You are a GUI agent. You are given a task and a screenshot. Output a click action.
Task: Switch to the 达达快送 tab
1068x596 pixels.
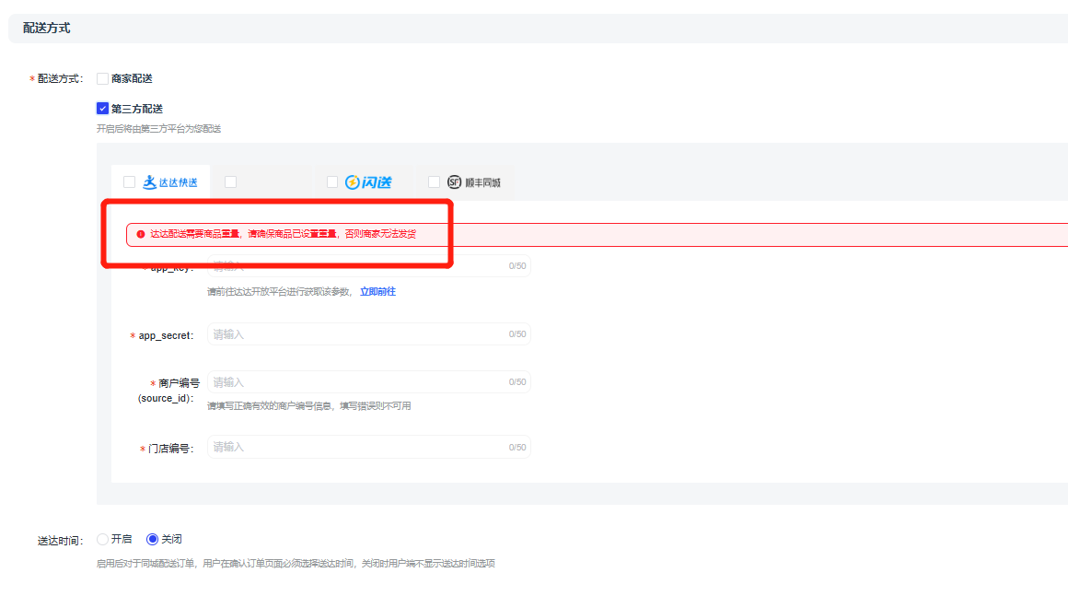[170, 182]
